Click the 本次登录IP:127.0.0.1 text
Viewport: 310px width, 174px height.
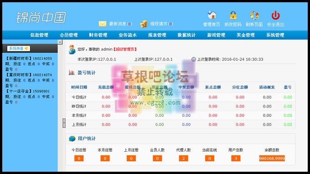pyautogui.click(x=97, y=59)
